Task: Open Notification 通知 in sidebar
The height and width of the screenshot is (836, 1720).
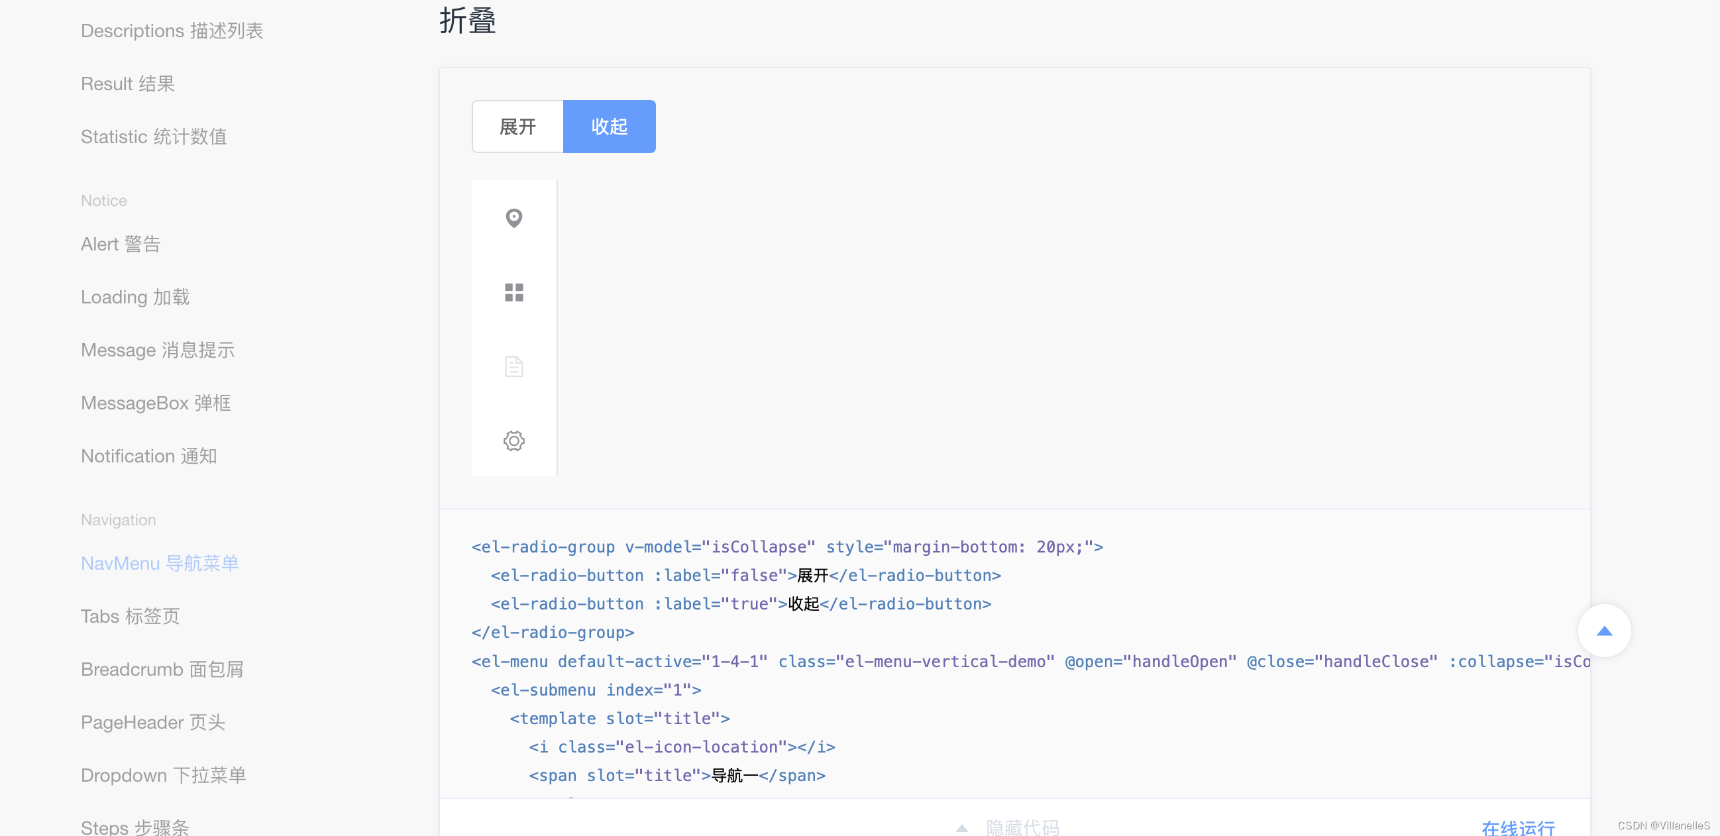Action: point(149,456)
